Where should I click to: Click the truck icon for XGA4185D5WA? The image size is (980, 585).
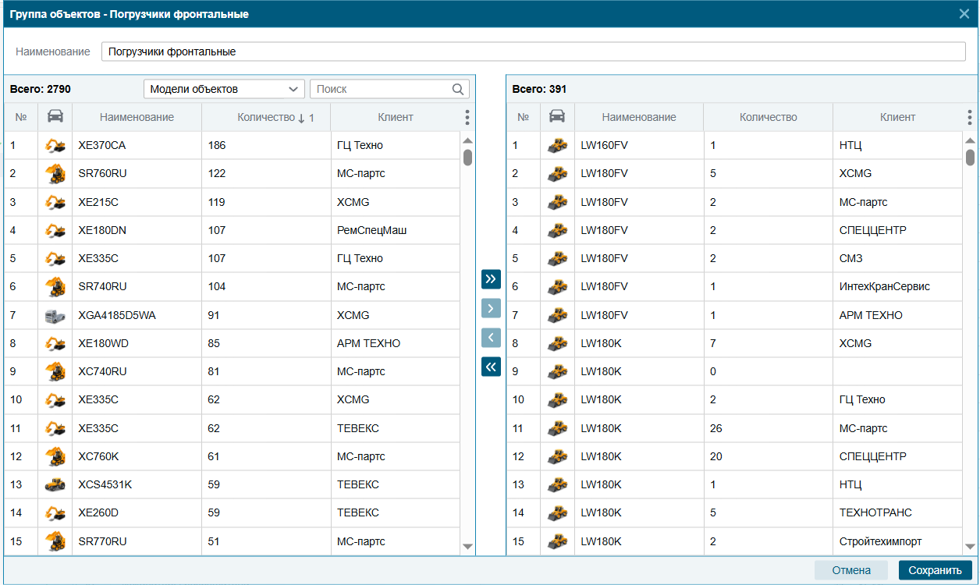click(55, 315)
